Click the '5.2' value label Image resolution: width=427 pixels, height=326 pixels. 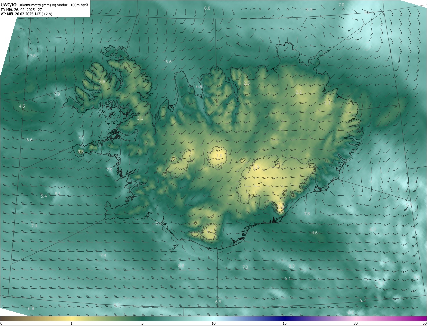click(363, 301)
